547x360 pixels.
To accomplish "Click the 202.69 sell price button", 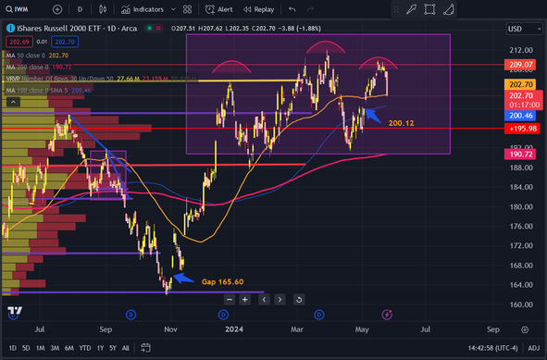I will click(x=19, y=42).
